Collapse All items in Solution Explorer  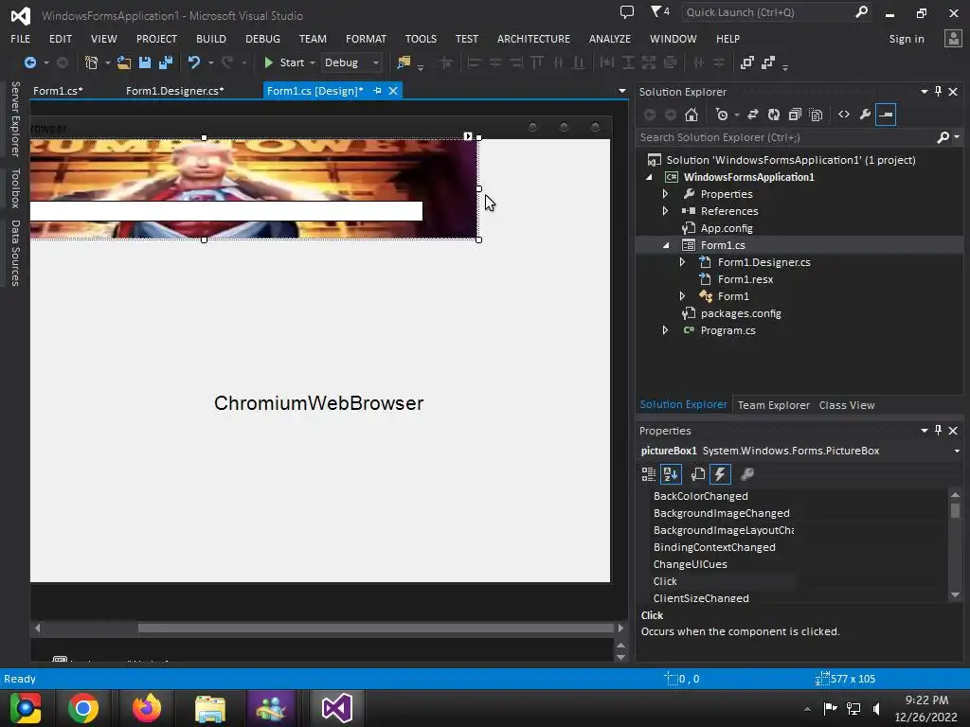795,115
